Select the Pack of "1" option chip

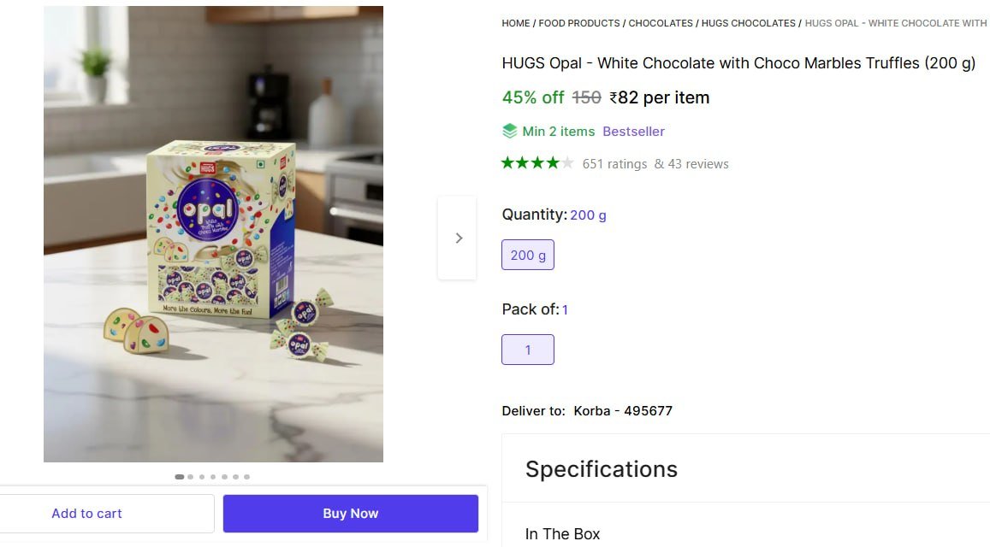527,349
